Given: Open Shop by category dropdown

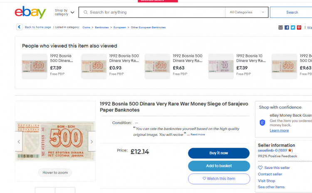Looking at the screenshot, I should tap(64, 12).
